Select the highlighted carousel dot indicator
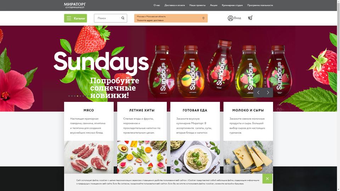 pos(78,96)
